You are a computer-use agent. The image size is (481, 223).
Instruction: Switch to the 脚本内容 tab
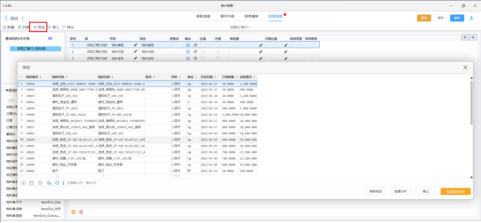coord(227,16)
